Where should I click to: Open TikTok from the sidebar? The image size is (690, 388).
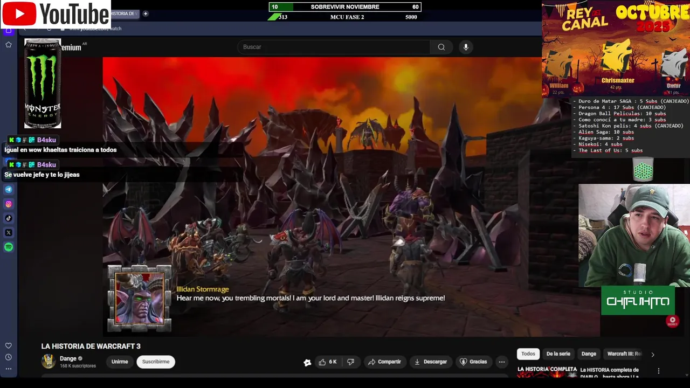pyautogui.click(x=9, y=218)
